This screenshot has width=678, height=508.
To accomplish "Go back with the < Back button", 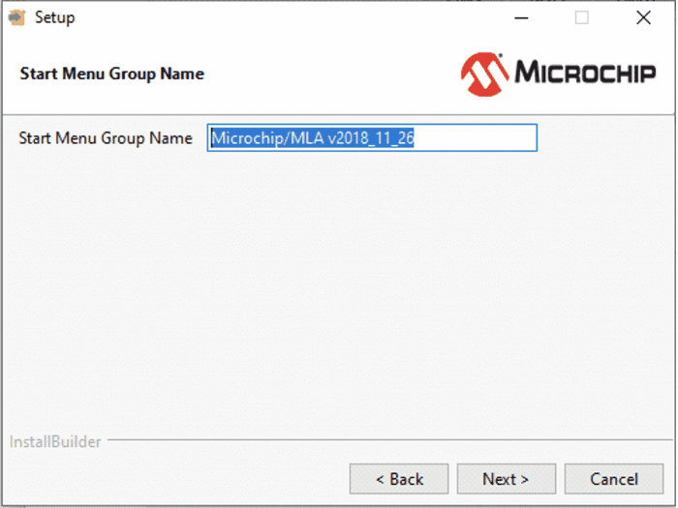I will pos(399,479).
